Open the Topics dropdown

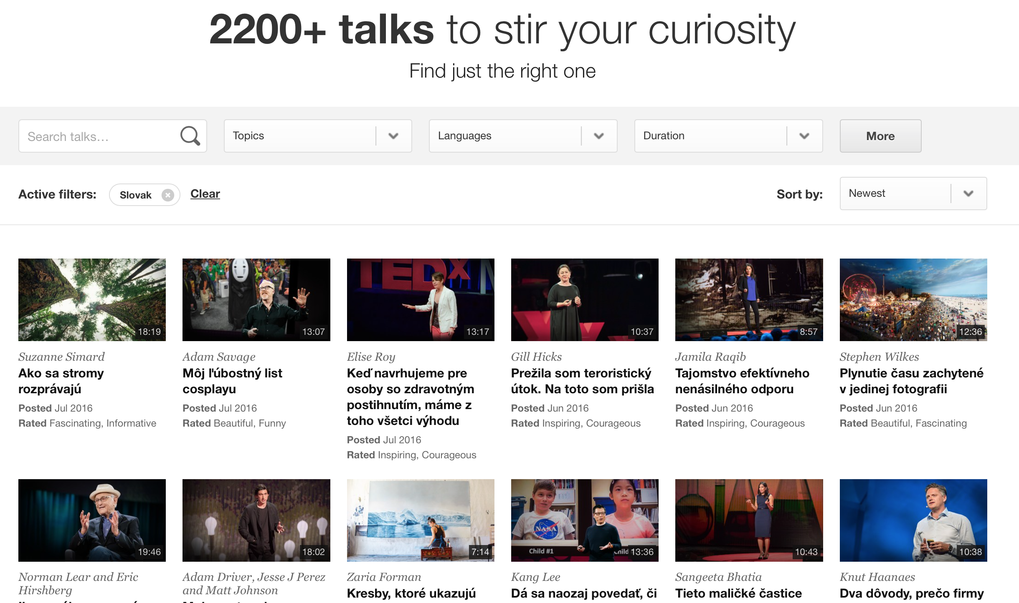click(x=317, y=136)
